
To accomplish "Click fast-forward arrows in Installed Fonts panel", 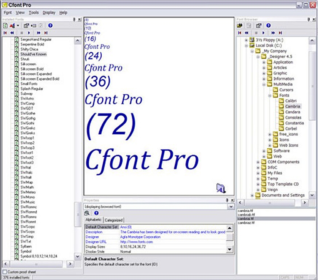I will point(38,33).
